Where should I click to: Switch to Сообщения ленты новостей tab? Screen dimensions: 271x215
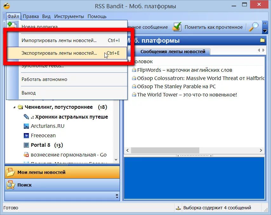pyautogui.click(x=173, y=52)
